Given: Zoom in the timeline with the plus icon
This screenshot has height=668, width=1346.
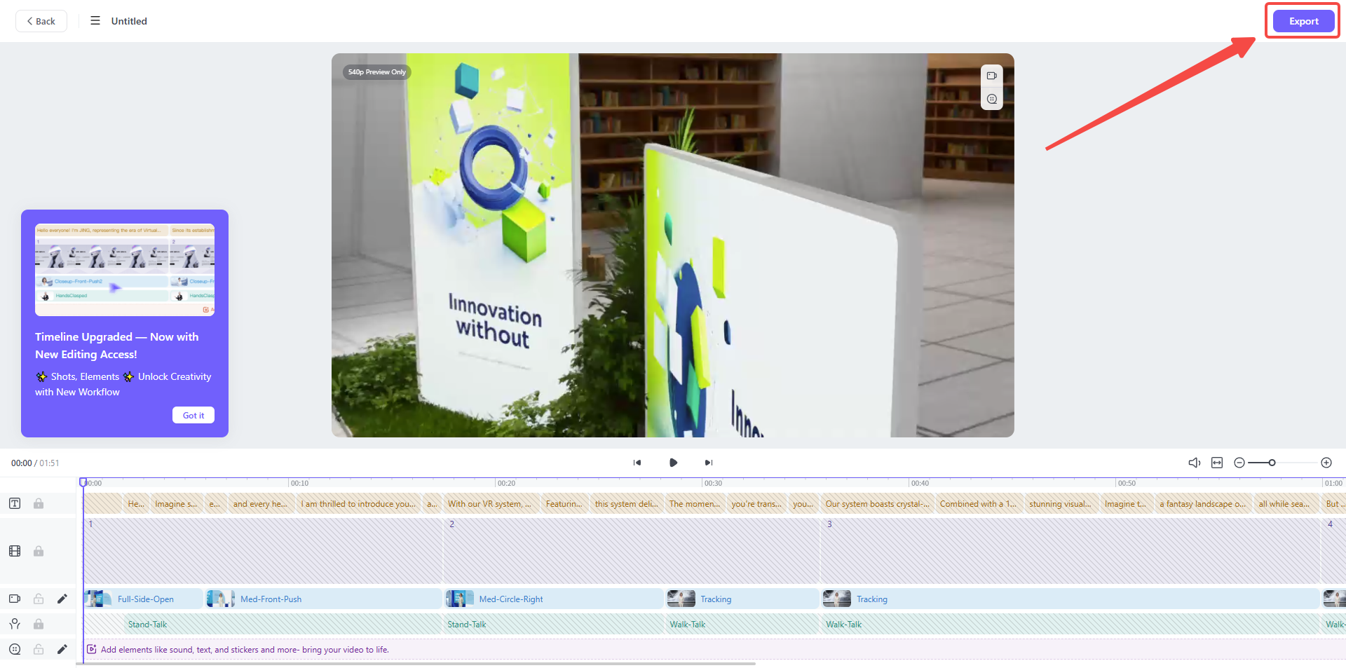Looking at the screenshot, I should click(1326, 463).
